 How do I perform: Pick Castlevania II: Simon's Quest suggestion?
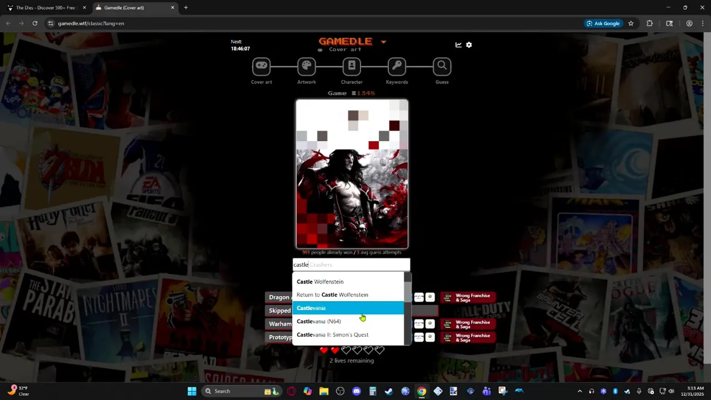348,335
